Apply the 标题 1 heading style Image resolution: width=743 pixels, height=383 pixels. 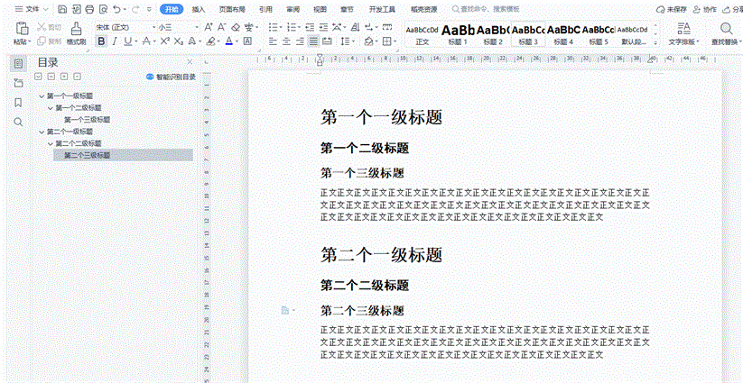point(458,34)
